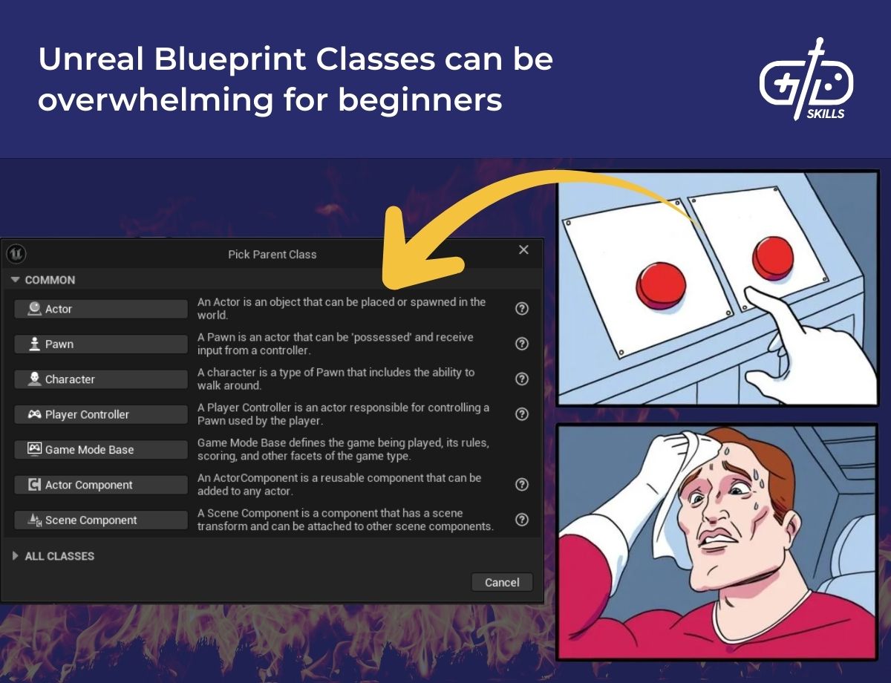891x683 pixels.
Task: Open help for Scene Component
Action: pos(521,520)
